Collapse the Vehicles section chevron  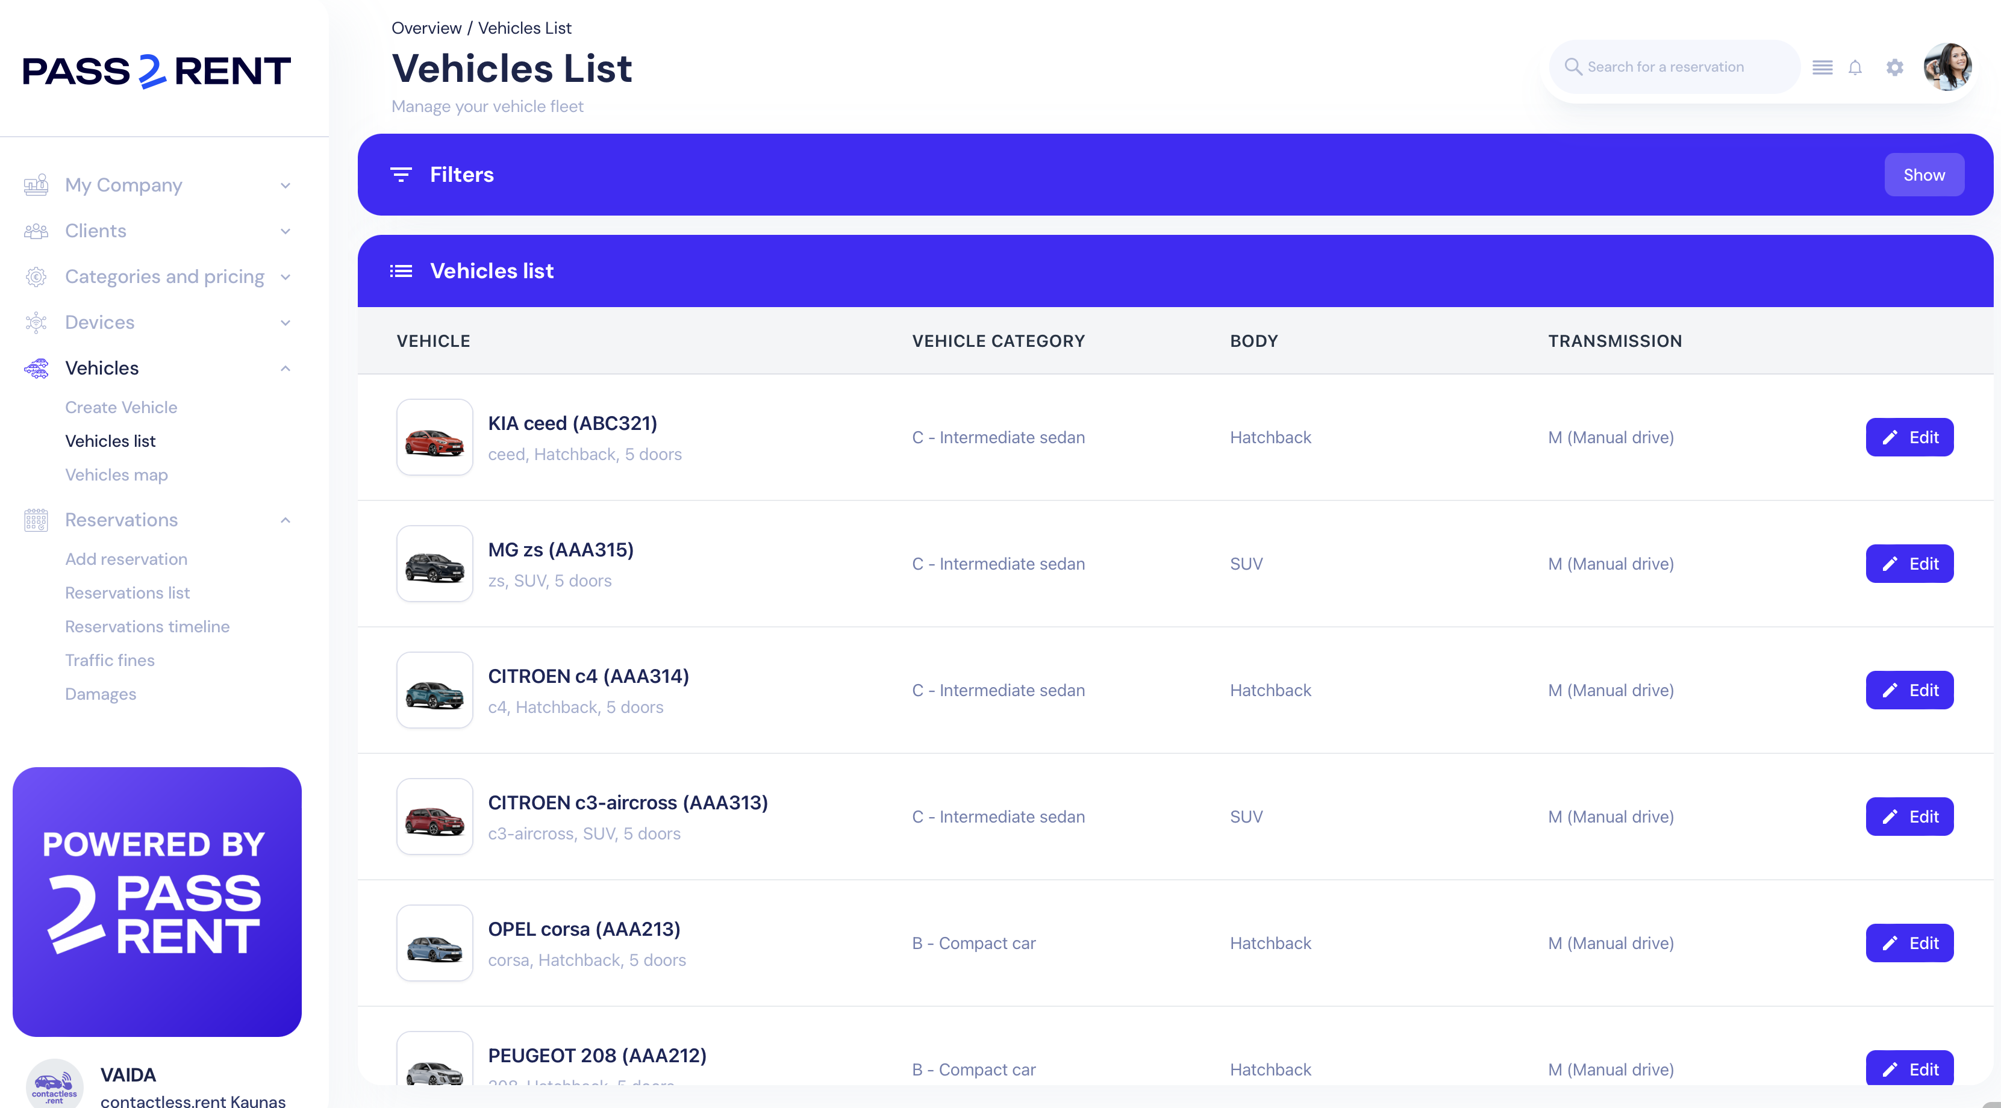(x=285, y=368)
